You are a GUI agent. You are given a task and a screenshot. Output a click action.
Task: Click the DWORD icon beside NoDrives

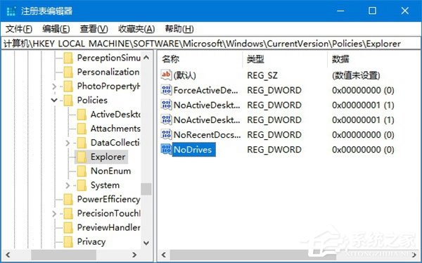tap(166, 149)
